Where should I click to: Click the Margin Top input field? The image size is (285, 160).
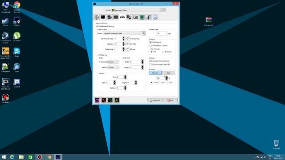pos(120,77)
